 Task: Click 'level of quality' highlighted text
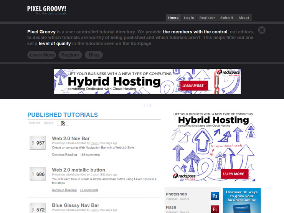[x=55, y=44]
